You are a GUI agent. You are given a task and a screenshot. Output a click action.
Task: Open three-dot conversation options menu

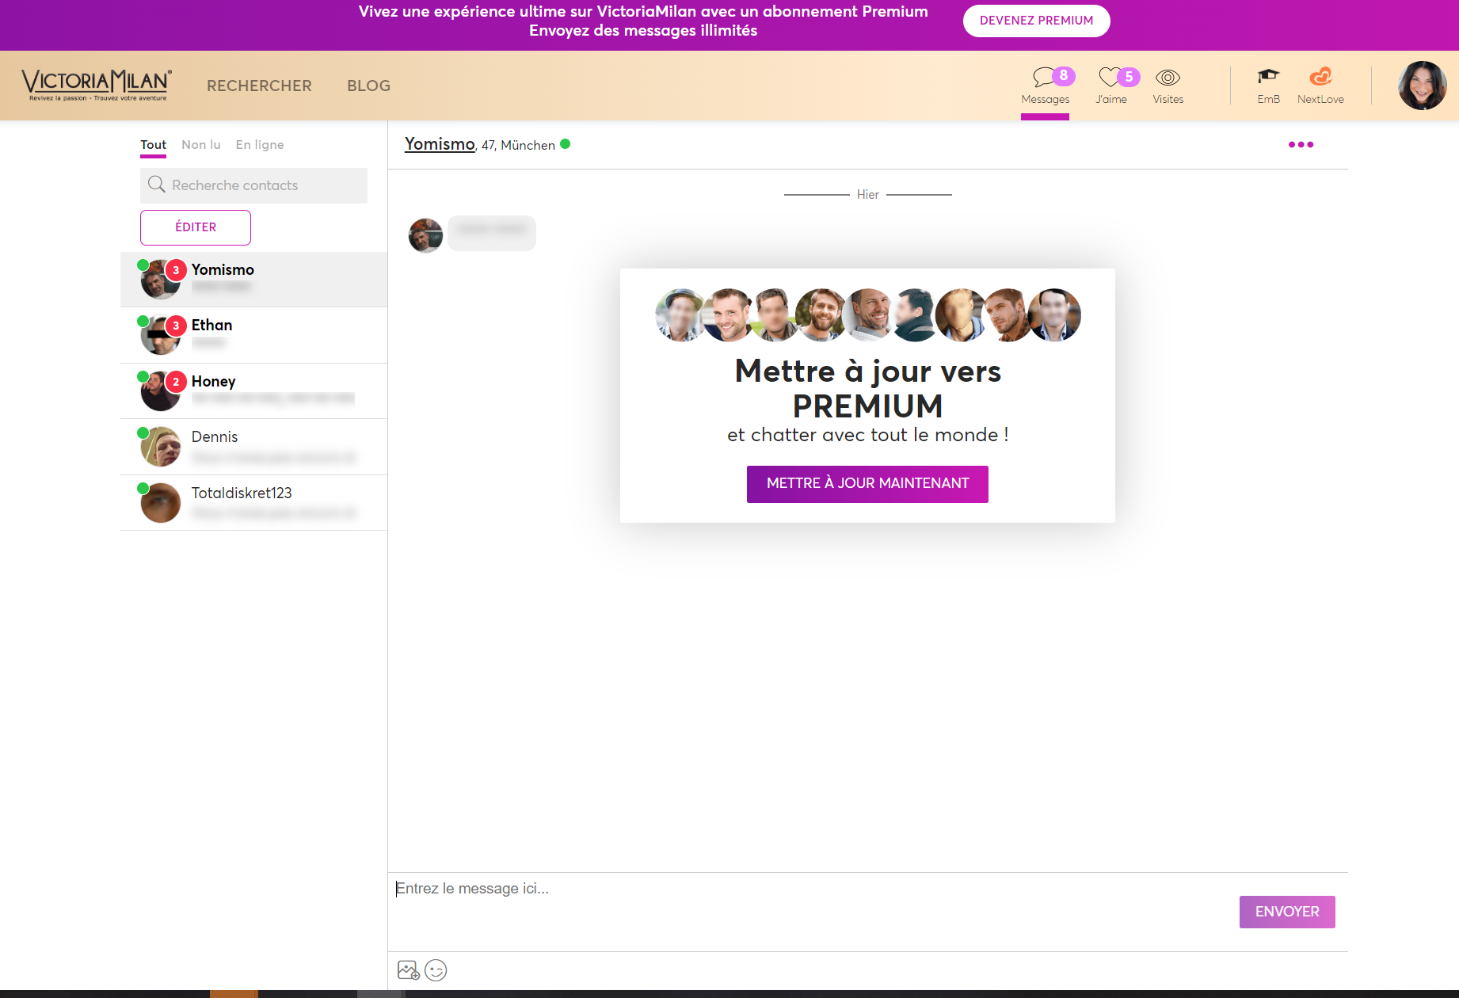click(1301, 144)
